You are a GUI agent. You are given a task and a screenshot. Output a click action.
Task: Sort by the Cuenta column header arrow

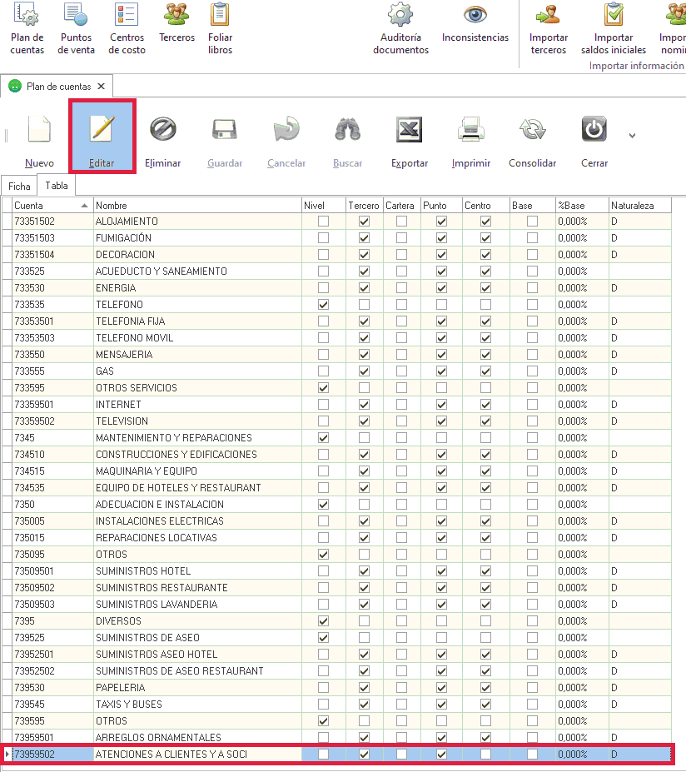[x=84, y=206]
